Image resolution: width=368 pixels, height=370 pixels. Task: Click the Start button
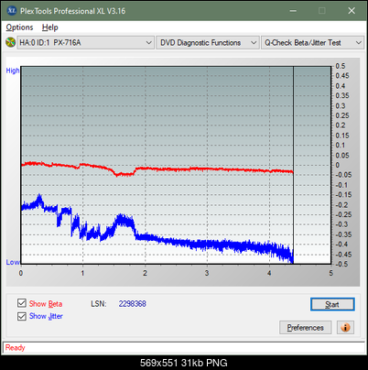coord(332,304)
